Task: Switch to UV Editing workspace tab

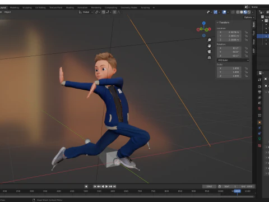Action: coord(40,8)
